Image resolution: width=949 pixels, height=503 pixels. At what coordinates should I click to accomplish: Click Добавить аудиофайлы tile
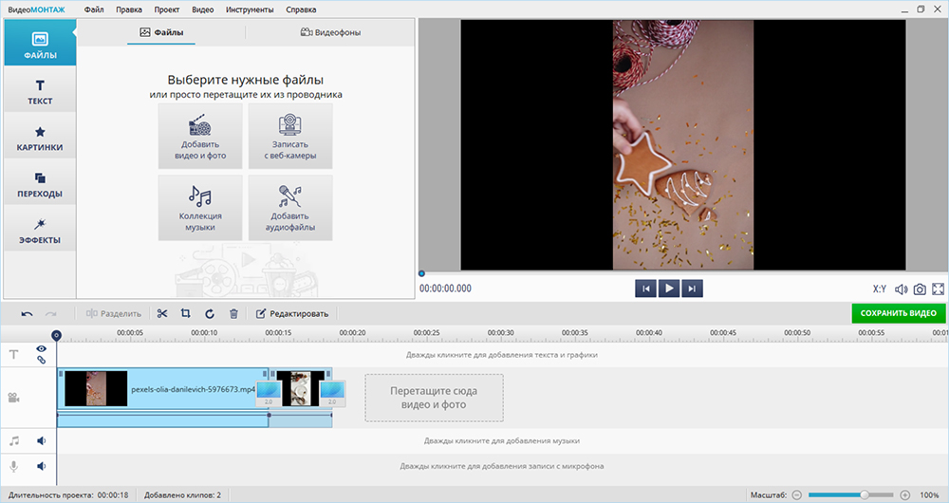tap(289, 208)
